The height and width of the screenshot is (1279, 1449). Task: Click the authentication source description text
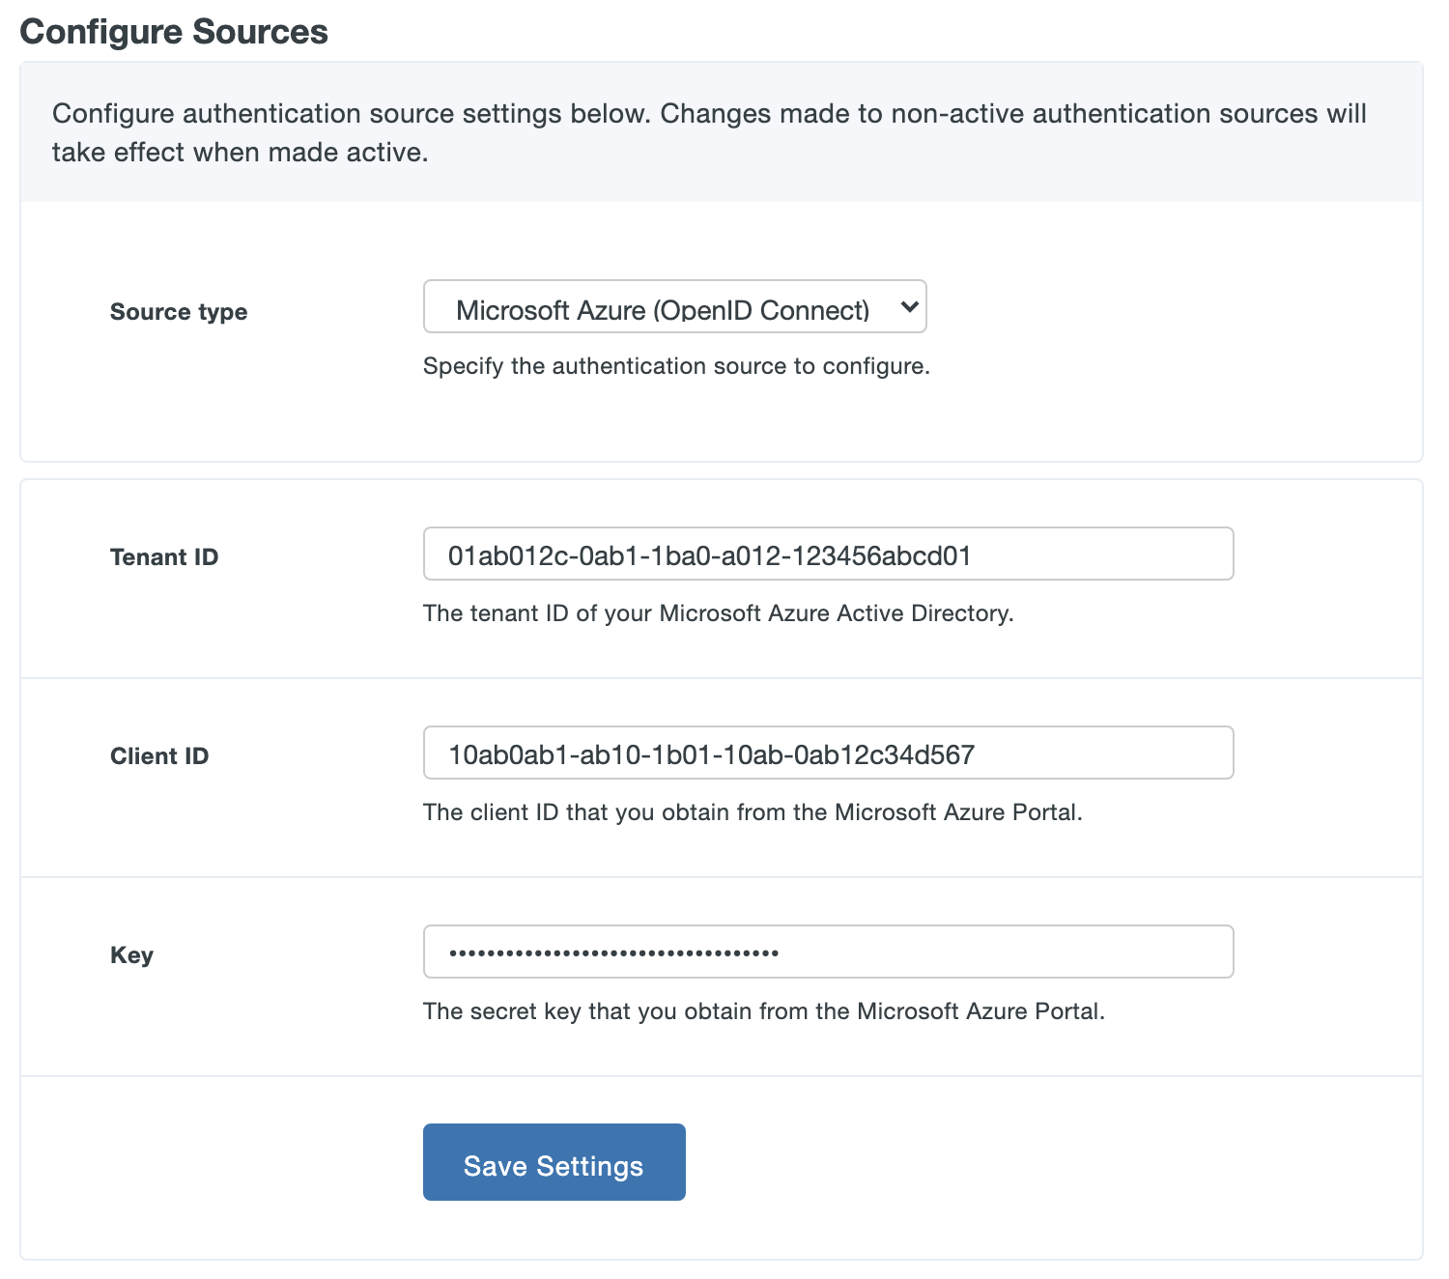click(x=676, y=366)
